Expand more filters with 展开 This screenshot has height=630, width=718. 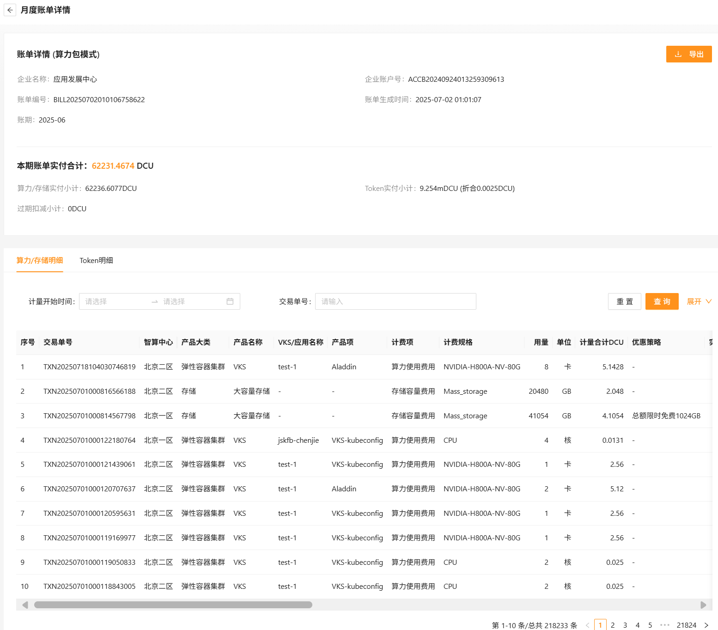[699, 301]
